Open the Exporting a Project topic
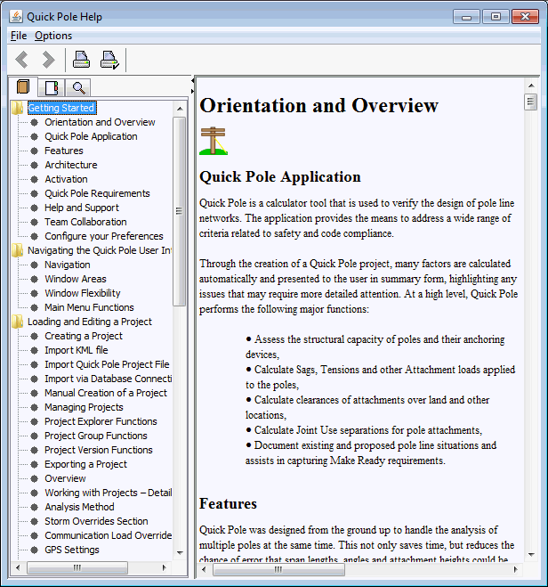 click(x=86, y=464)
